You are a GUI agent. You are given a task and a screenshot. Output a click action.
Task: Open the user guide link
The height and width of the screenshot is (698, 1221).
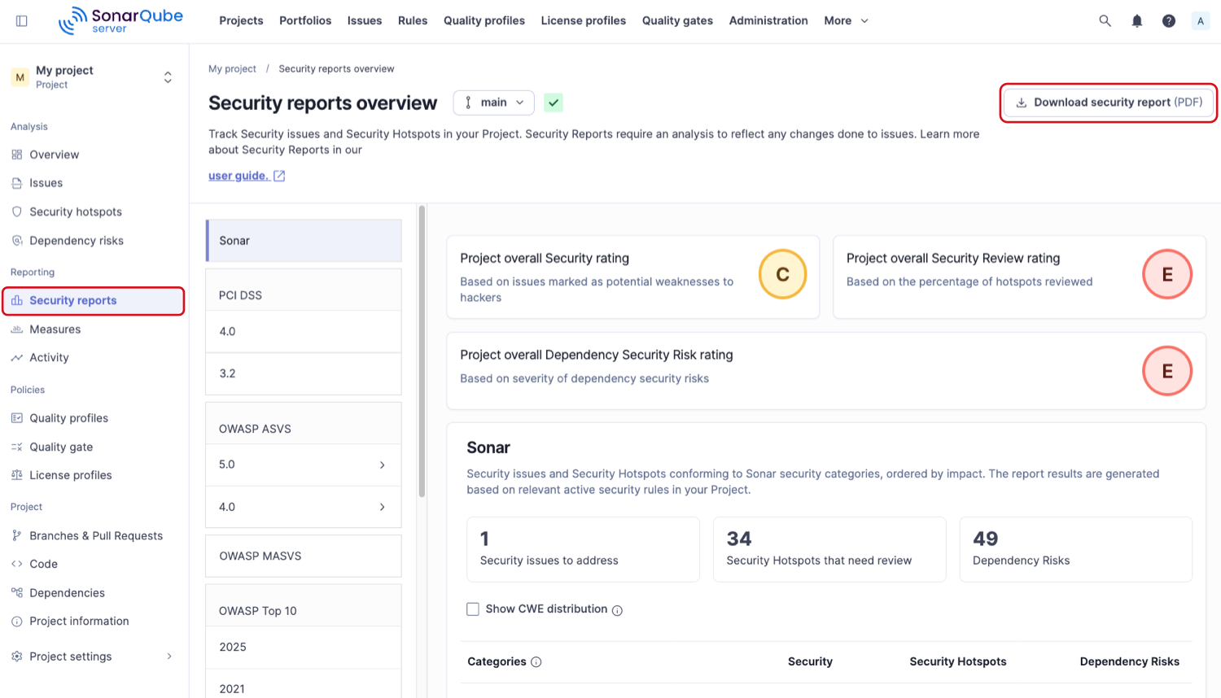click(x=239, y=176)
